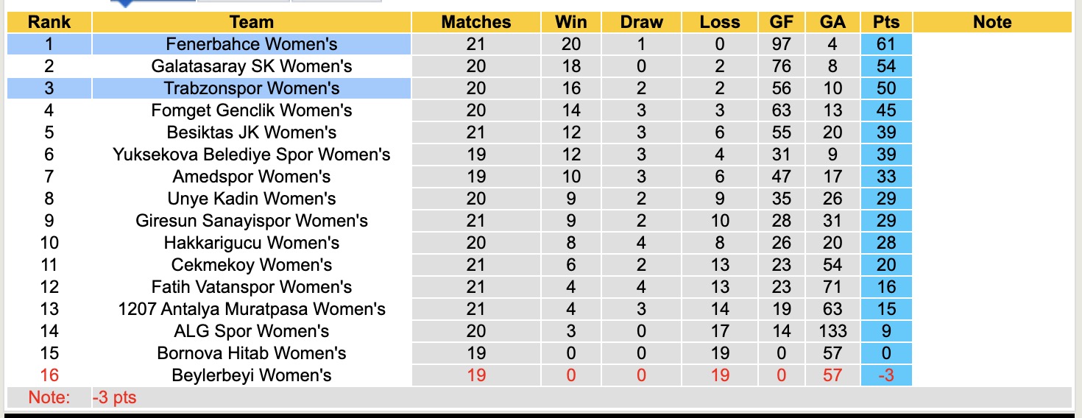Open Besiktas JK Women's team page
Screen dimensions: 1082x418
[251, 132]
